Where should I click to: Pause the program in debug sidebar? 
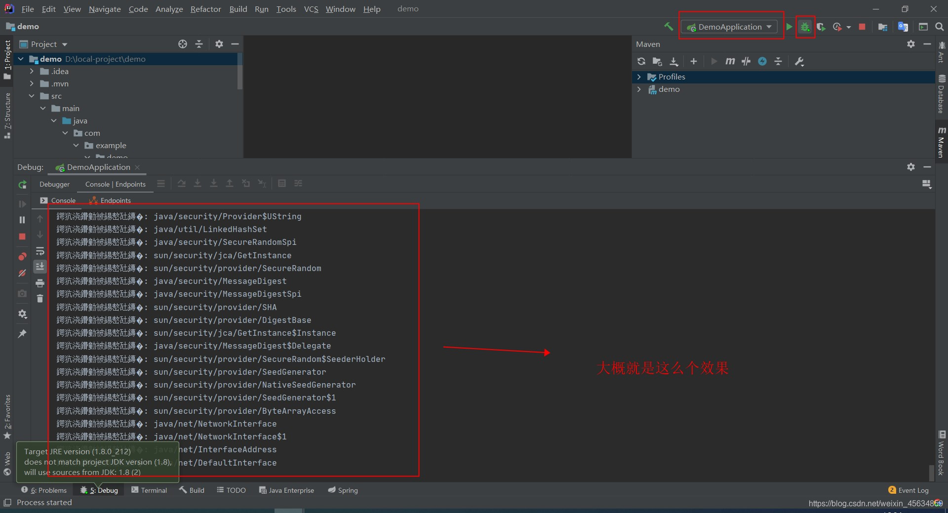click(x=22, y=220)
